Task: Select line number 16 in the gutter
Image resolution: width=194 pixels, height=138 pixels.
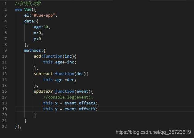Action: tap(4, 91)
